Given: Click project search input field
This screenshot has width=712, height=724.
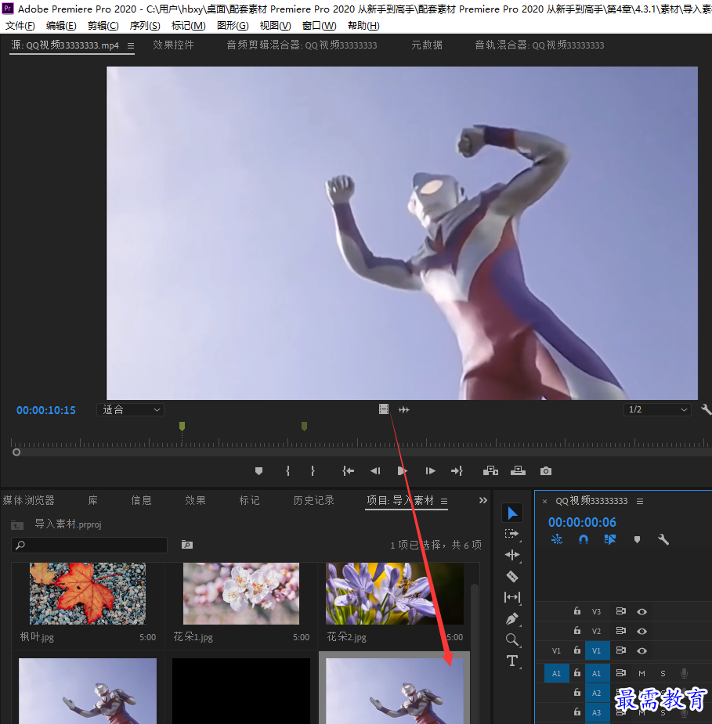Looking at the screenshot, I should (89, 545).
